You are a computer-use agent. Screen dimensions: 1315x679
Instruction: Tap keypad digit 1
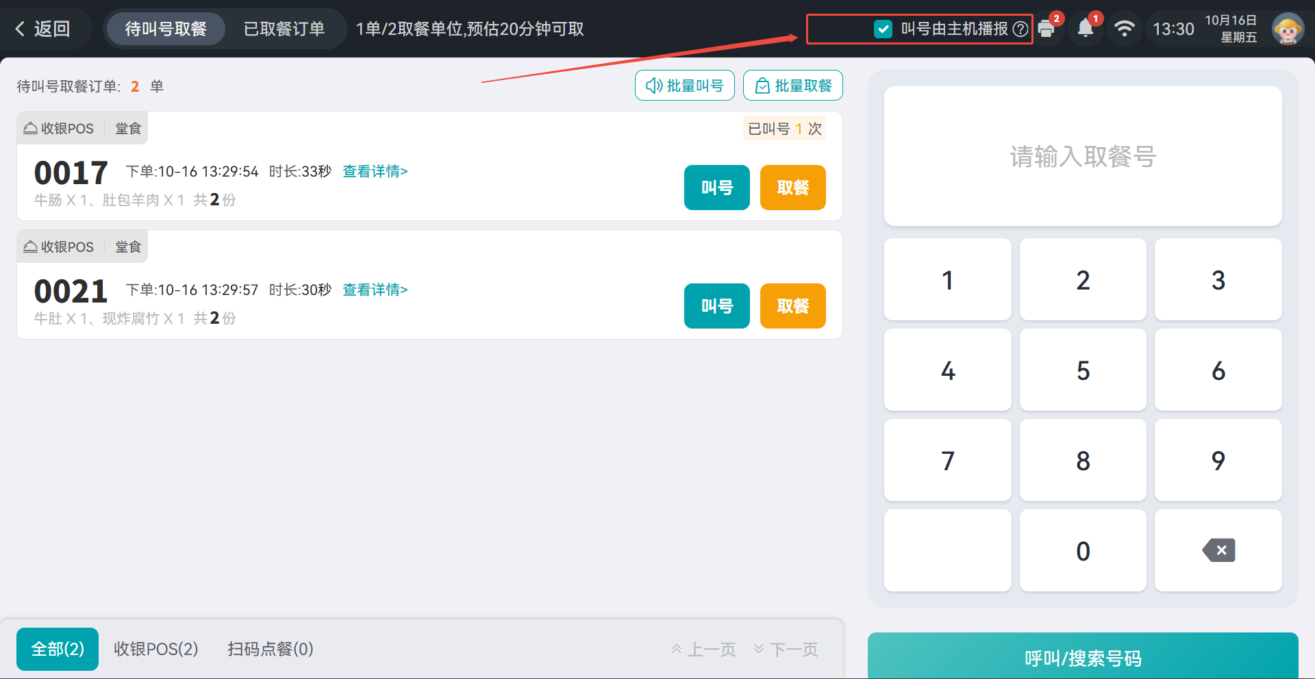[x=948, y=279]
